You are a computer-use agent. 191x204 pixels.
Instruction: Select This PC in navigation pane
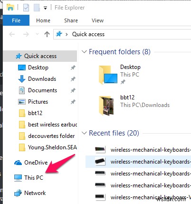pyautogui.click(x=34, y=178)
